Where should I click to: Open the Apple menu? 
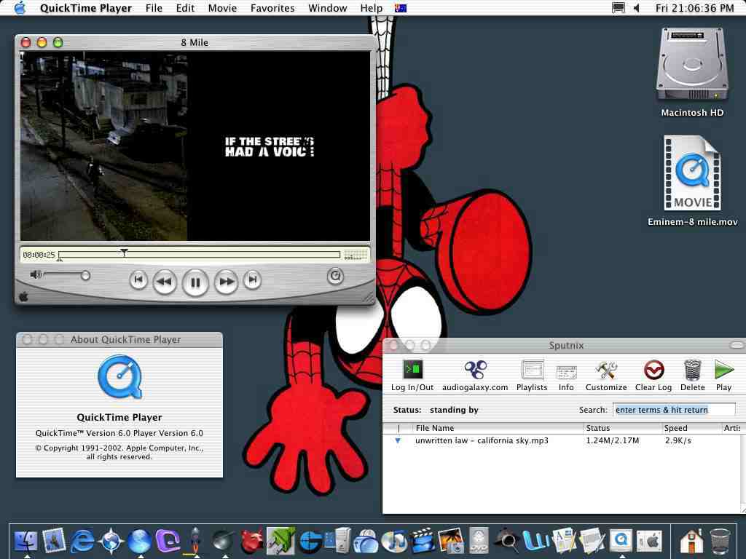[20, 8]
